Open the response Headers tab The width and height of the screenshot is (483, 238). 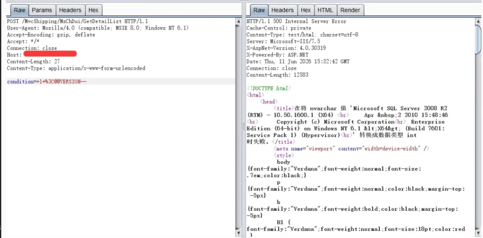[283, 10]
